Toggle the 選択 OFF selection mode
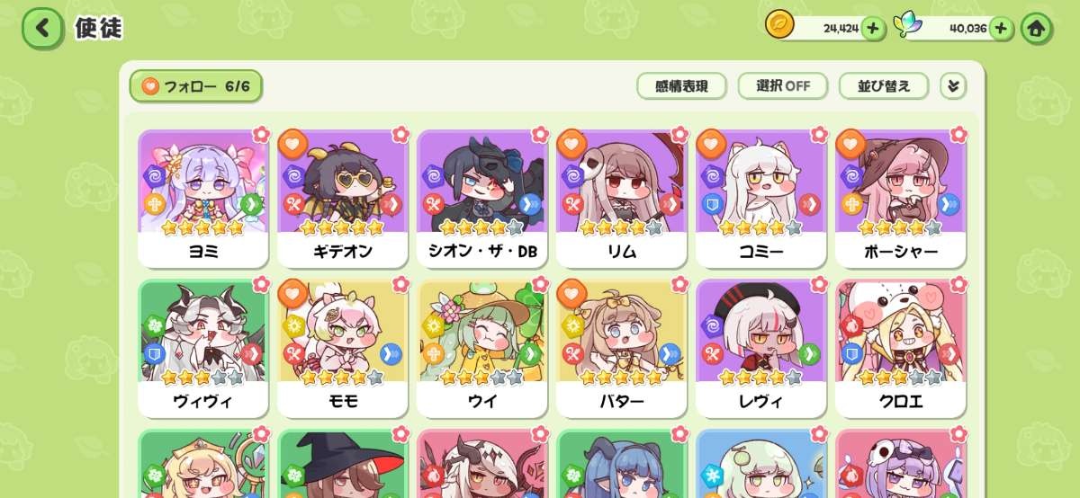The width and height of the screenshot is (1080, 498). (782, 86)
